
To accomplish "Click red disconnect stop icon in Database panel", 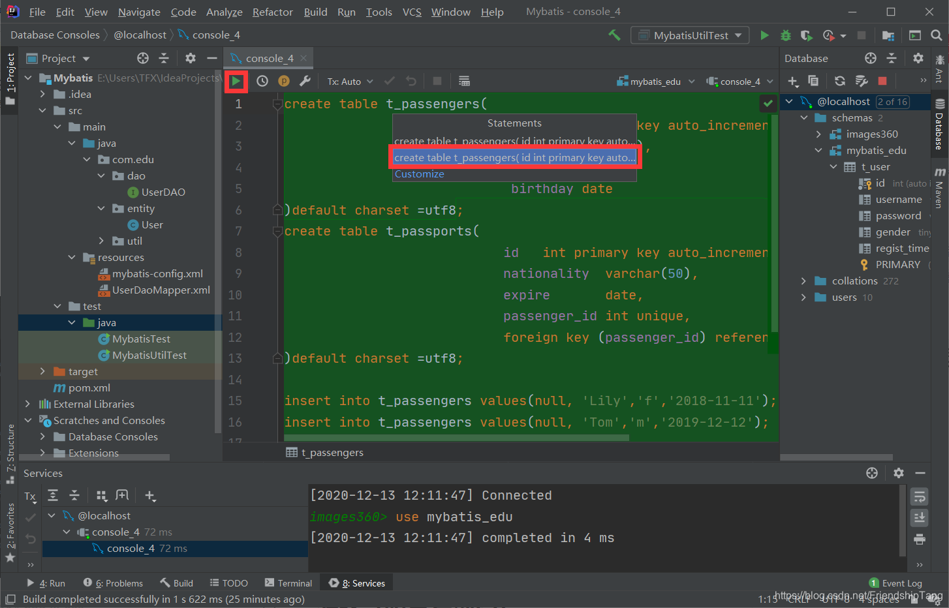I will point(882,82).
